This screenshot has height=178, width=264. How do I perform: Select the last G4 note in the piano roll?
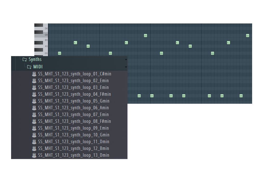[241, 96]
